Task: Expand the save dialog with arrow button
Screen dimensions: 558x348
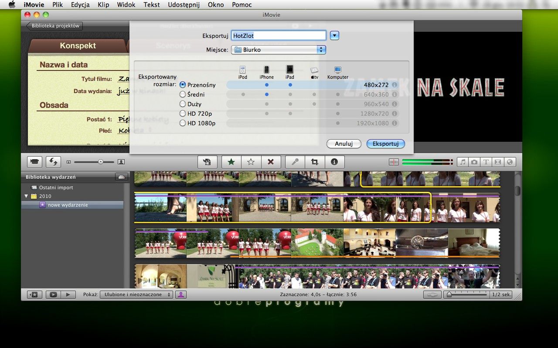Action: (334, 36)
